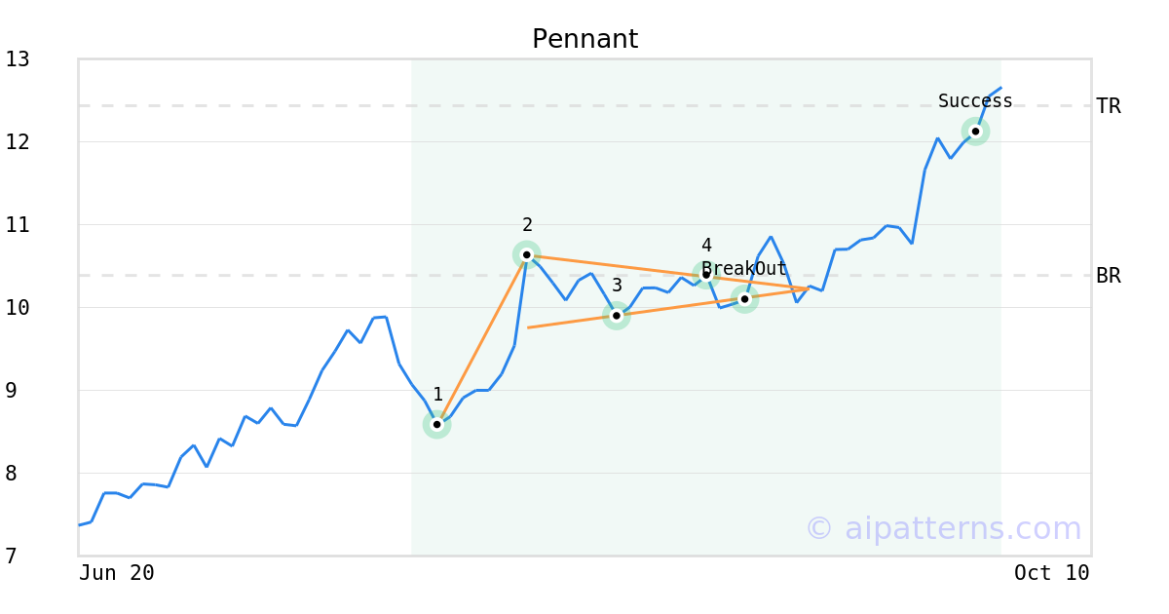Click the point 2 peak marker

(x=526, y=254)
